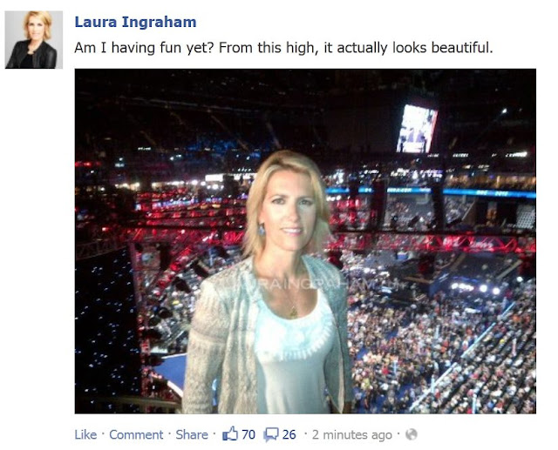Click the Comment link below the photo
The height and width of the screenshot is (450, 558).
pos(136,434)
